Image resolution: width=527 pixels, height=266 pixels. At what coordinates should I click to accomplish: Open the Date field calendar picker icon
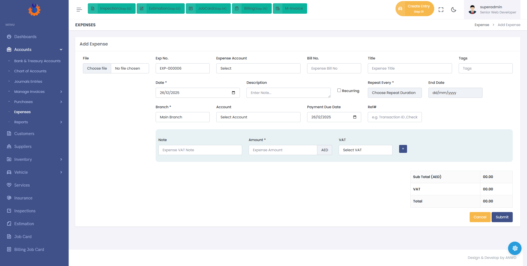pos(233,93)
